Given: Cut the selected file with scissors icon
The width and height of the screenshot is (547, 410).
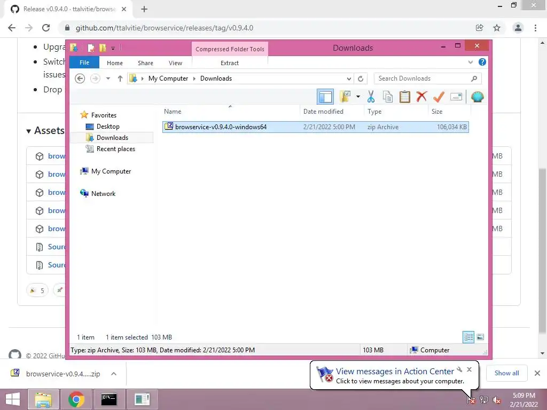Looking at the screenshot, I should (371, 97).
